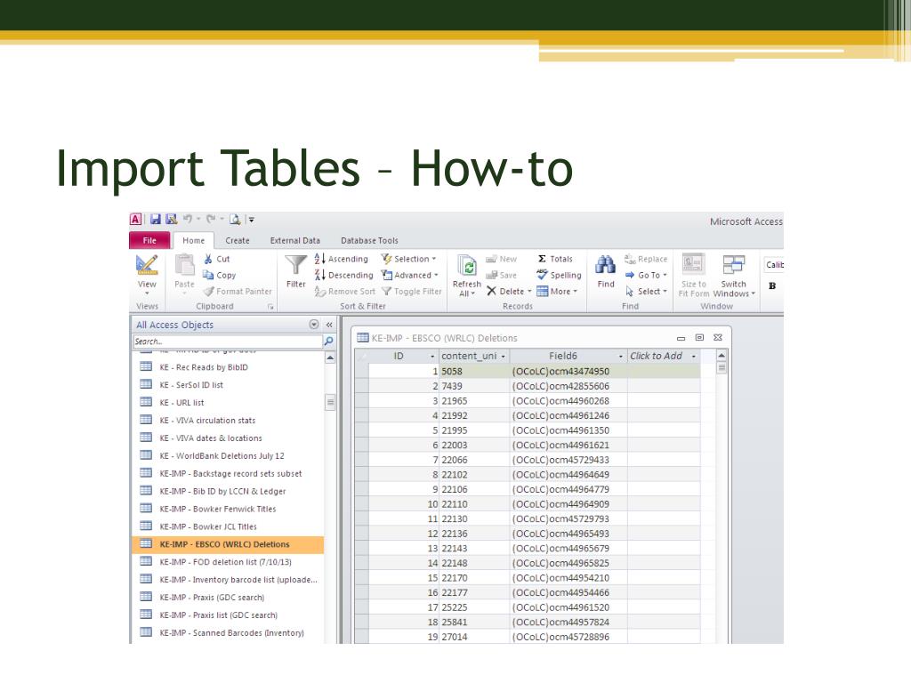
Task: Click the Click to Add column header
Action: [x=663, y=356]
